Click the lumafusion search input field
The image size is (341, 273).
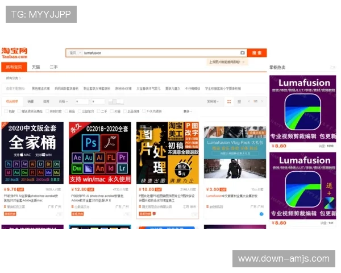[159, 53]
